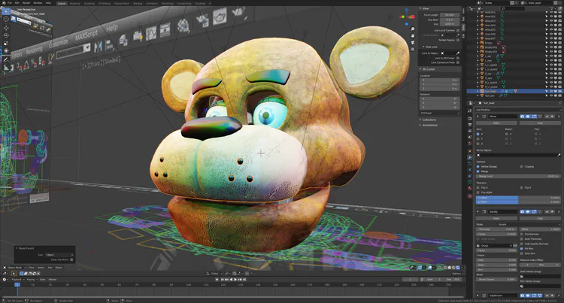Hide Suit_head using its eye icon
The height and width of the screenshot is (303, 564).
click(550, 91)
